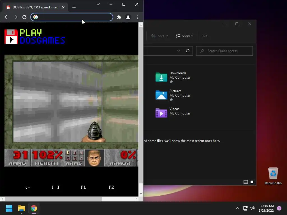The height and width of the screenshot is (215, 287).
Task: Click File Explorer on the taskbar
Action: (x=21, y=208)
